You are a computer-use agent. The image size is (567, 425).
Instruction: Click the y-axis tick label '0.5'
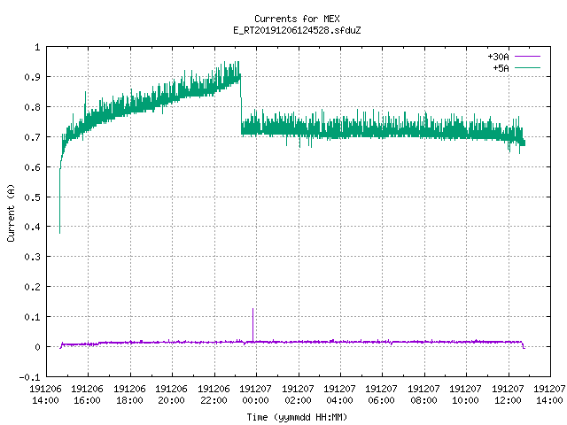tap(32, 197)
